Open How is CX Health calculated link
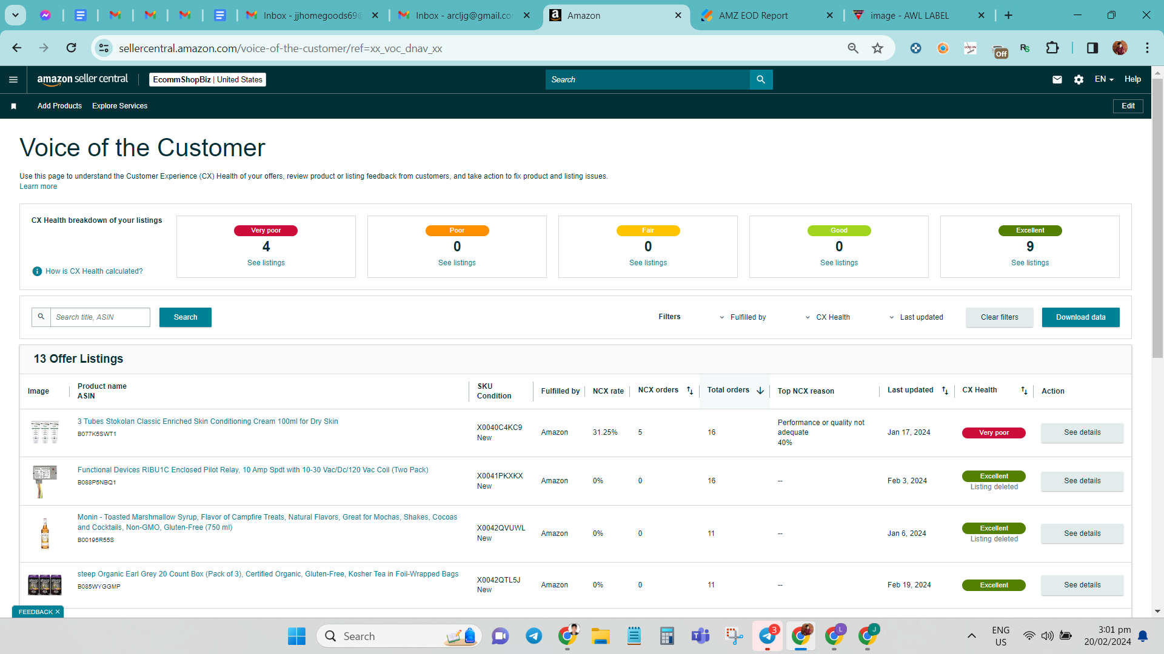Screen dimensions: 1164x654 point(94,271)
